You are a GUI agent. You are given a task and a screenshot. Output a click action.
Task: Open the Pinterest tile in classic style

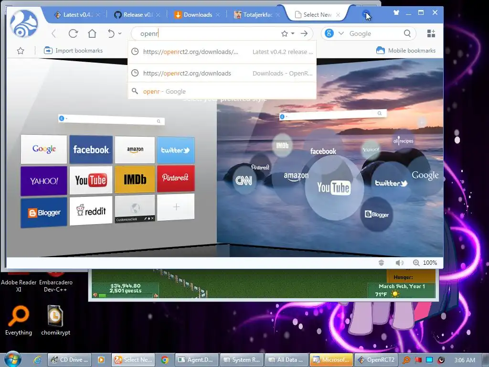pos(176,178)
